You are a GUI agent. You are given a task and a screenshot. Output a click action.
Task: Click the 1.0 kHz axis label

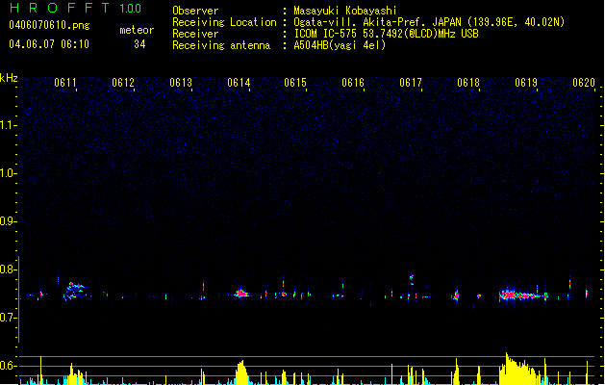8,173
